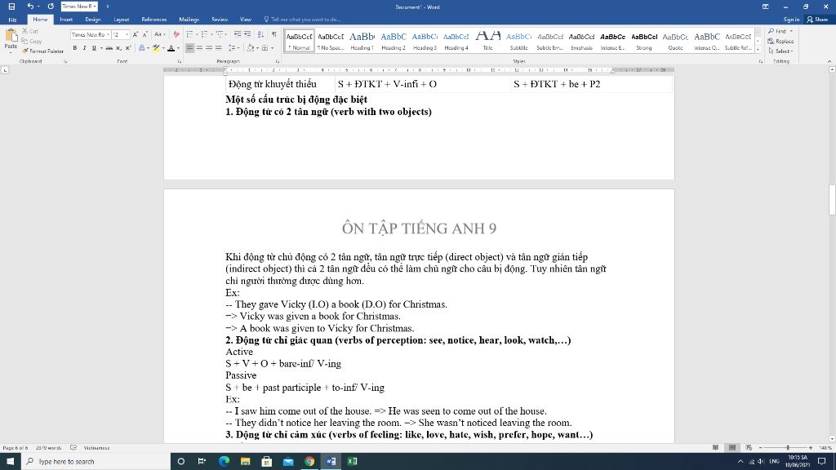
Task: Switch to the Layout tab
Action: click(x=122, y=20)
